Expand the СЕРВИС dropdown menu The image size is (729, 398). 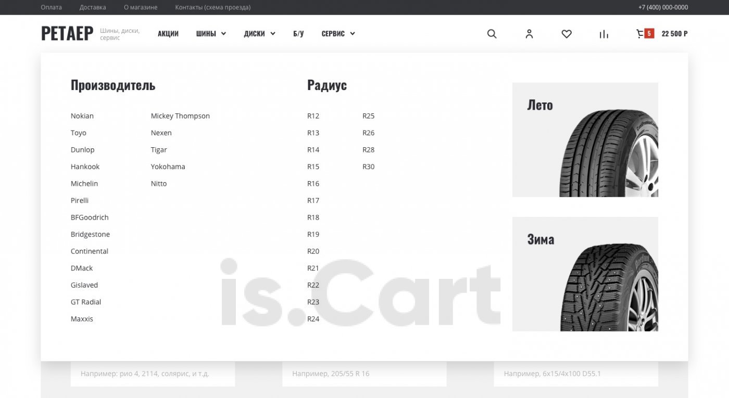coord(338,34)
